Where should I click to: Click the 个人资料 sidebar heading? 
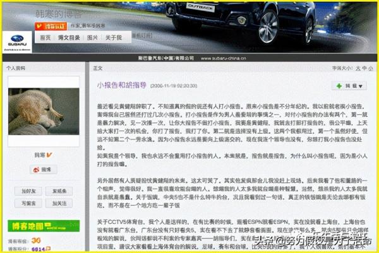(x=15, y=68)
